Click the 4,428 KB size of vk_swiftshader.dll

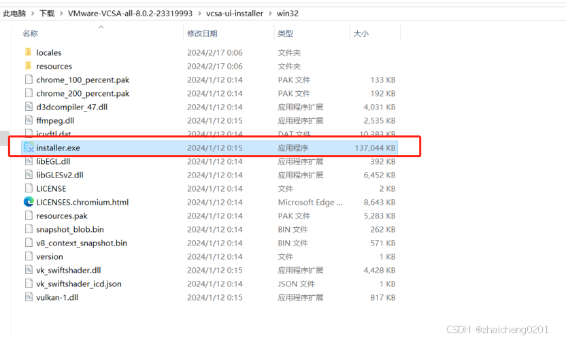[x=380, y=271]
